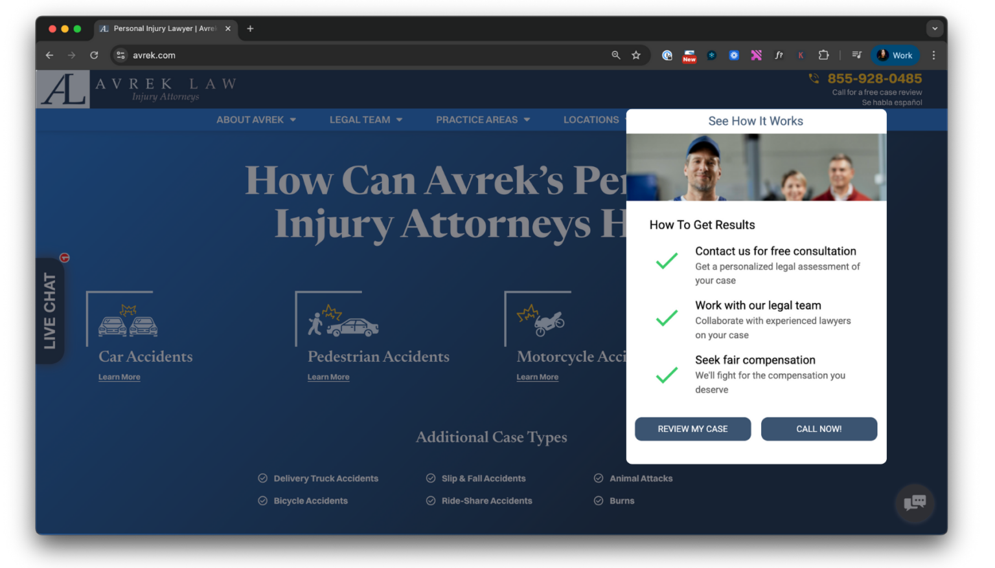Open the Pedestrian Accidents heading

[378, 356]
